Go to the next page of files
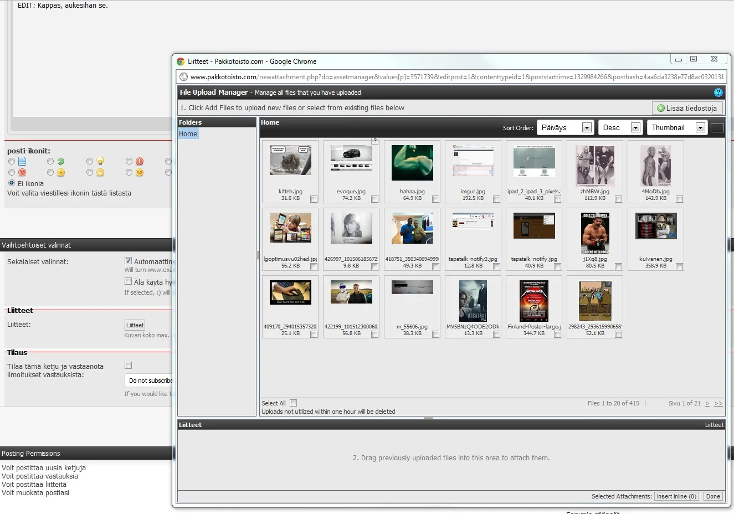 [707, 403]
